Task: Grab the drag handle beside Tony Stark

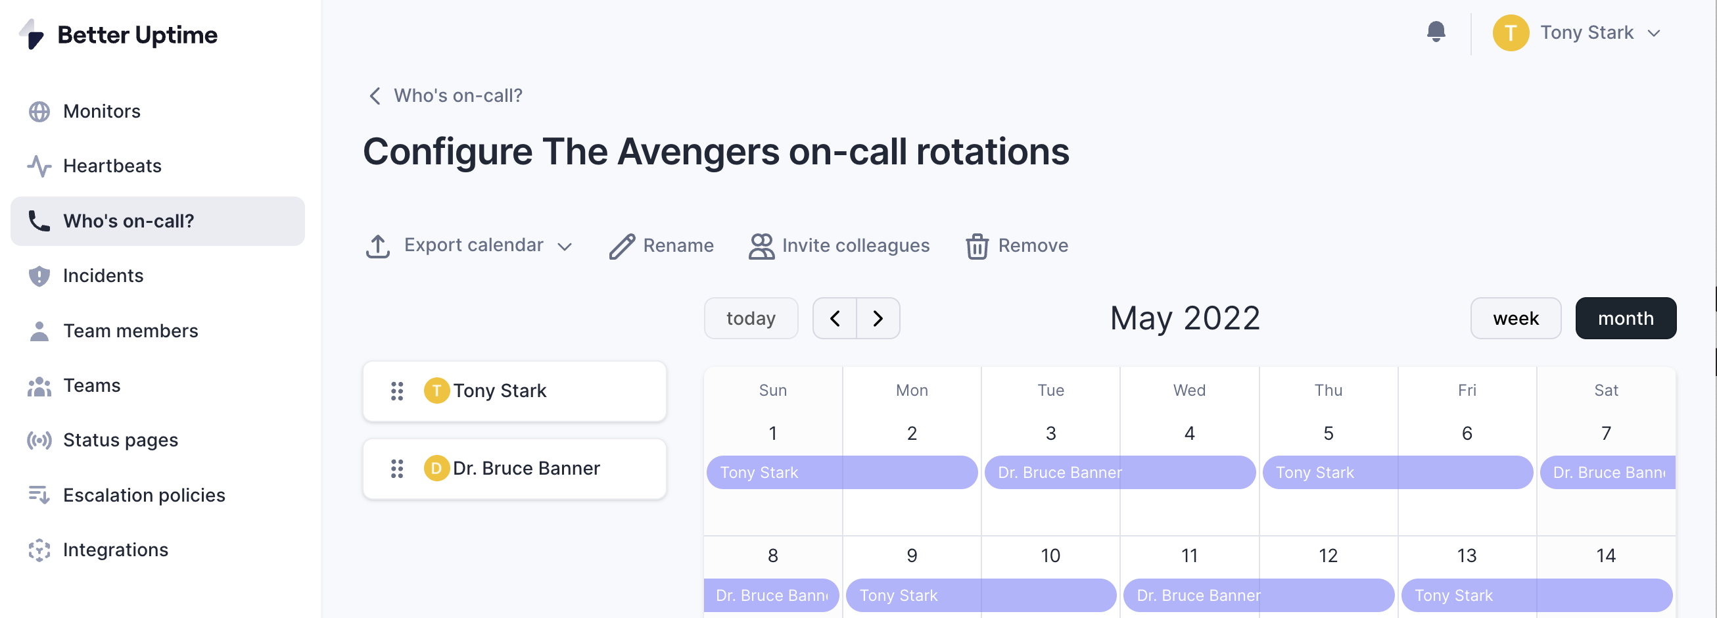Action: click(x=396, y=391)
